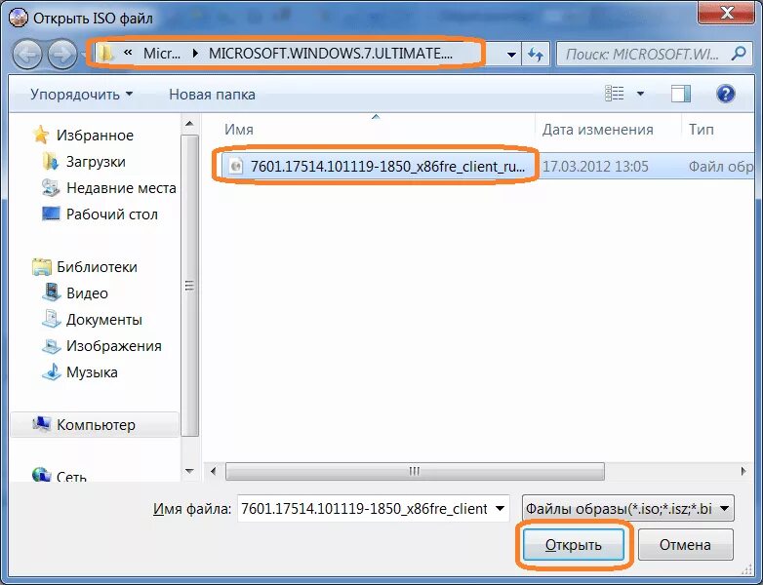Click the Computer icon in sidebar
This screenshot has width=763, height=585.
41,424
